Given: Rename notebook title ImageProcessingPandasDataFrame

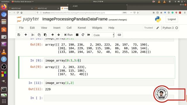Looking at the screenshot, I should (75, 19).
